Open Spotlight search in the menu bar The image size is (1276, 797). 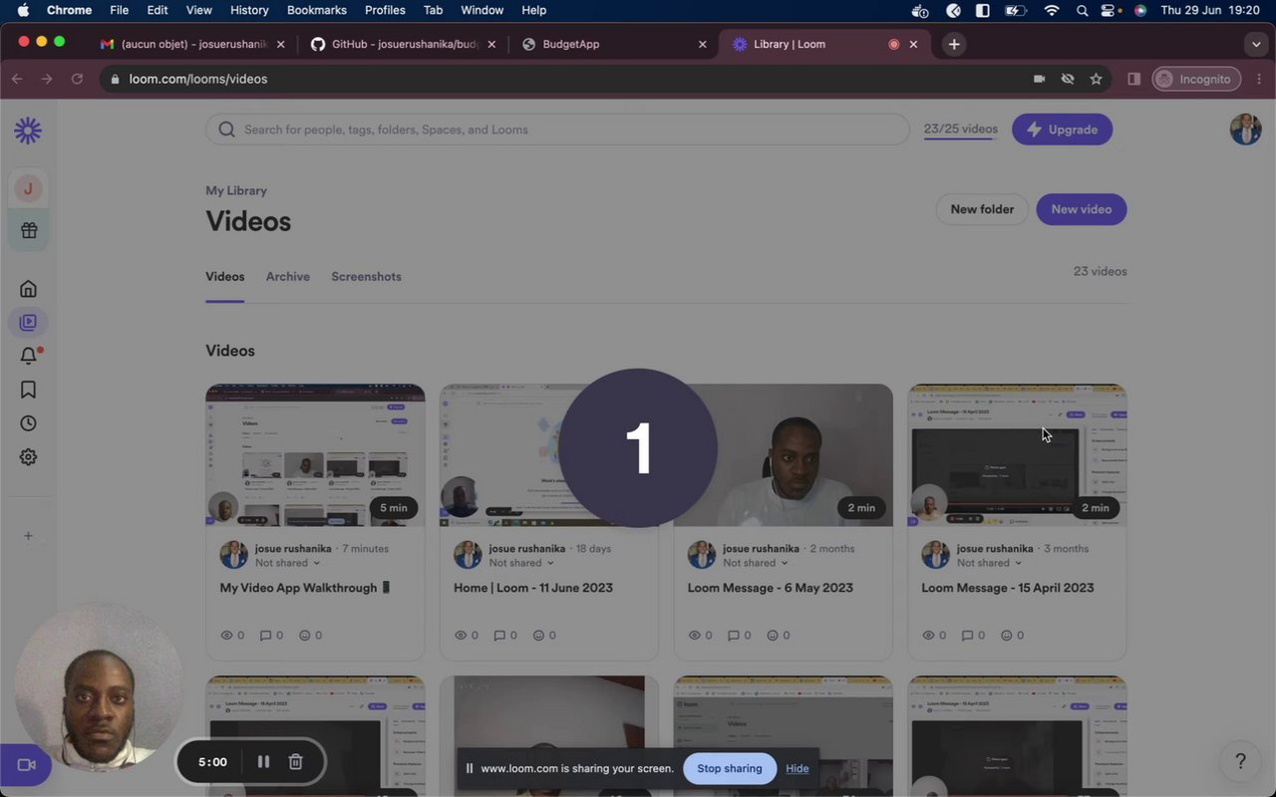(x=1083, y=10)
